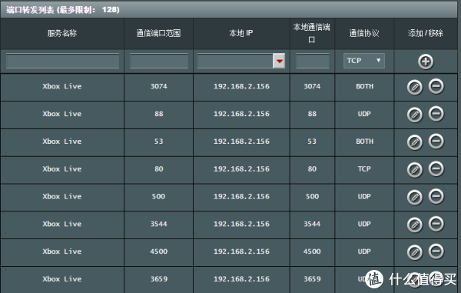
Task: Remove the port 53 rule
Action: pos(436,142)
